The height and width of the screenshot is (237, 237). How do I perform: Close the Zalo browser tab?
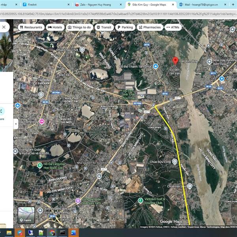(x=121, y=5)
